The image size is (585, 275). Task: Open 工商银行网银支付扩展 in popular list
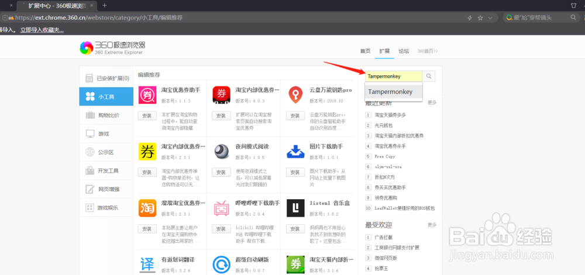(x=397, y=248)
